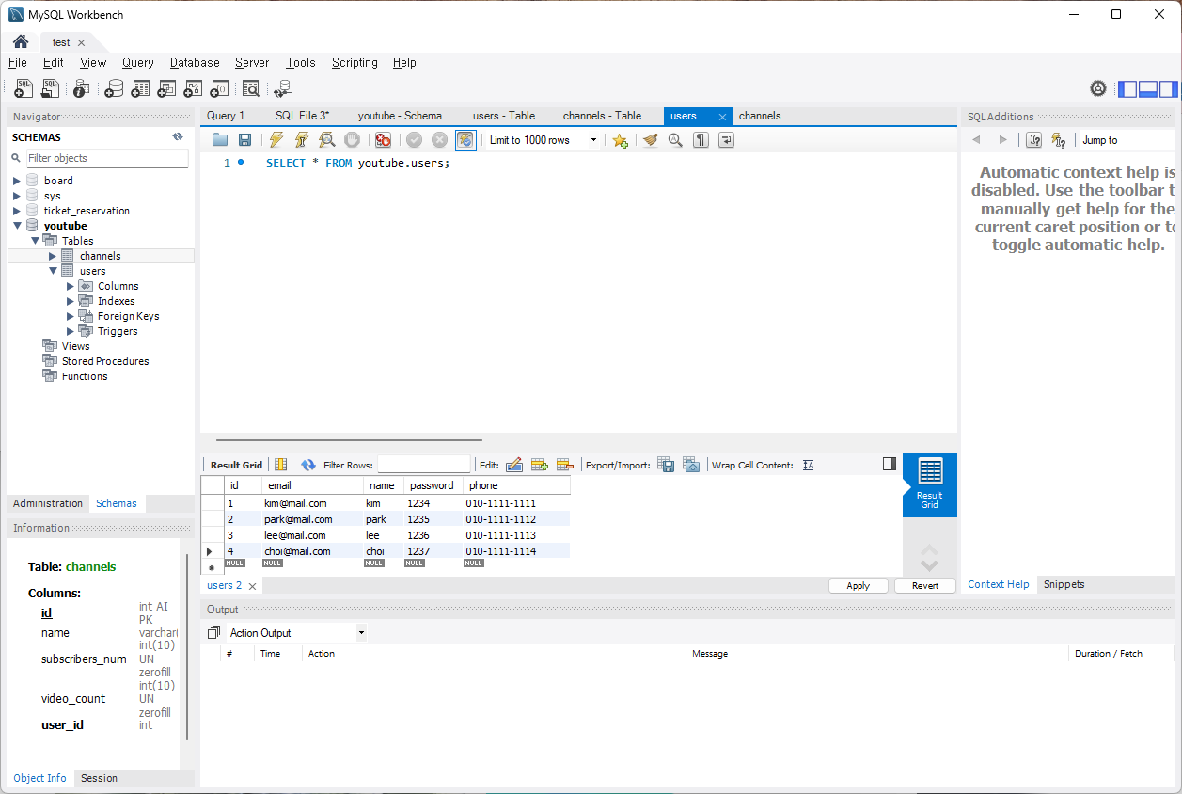
Task: Switch to the youtube - Schema tab
Action: (x=400, y=116)
